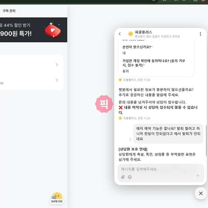The width and height of the screenshot is (208, 208).
Task: Open options dots beside the sent message
Action: 130,139
